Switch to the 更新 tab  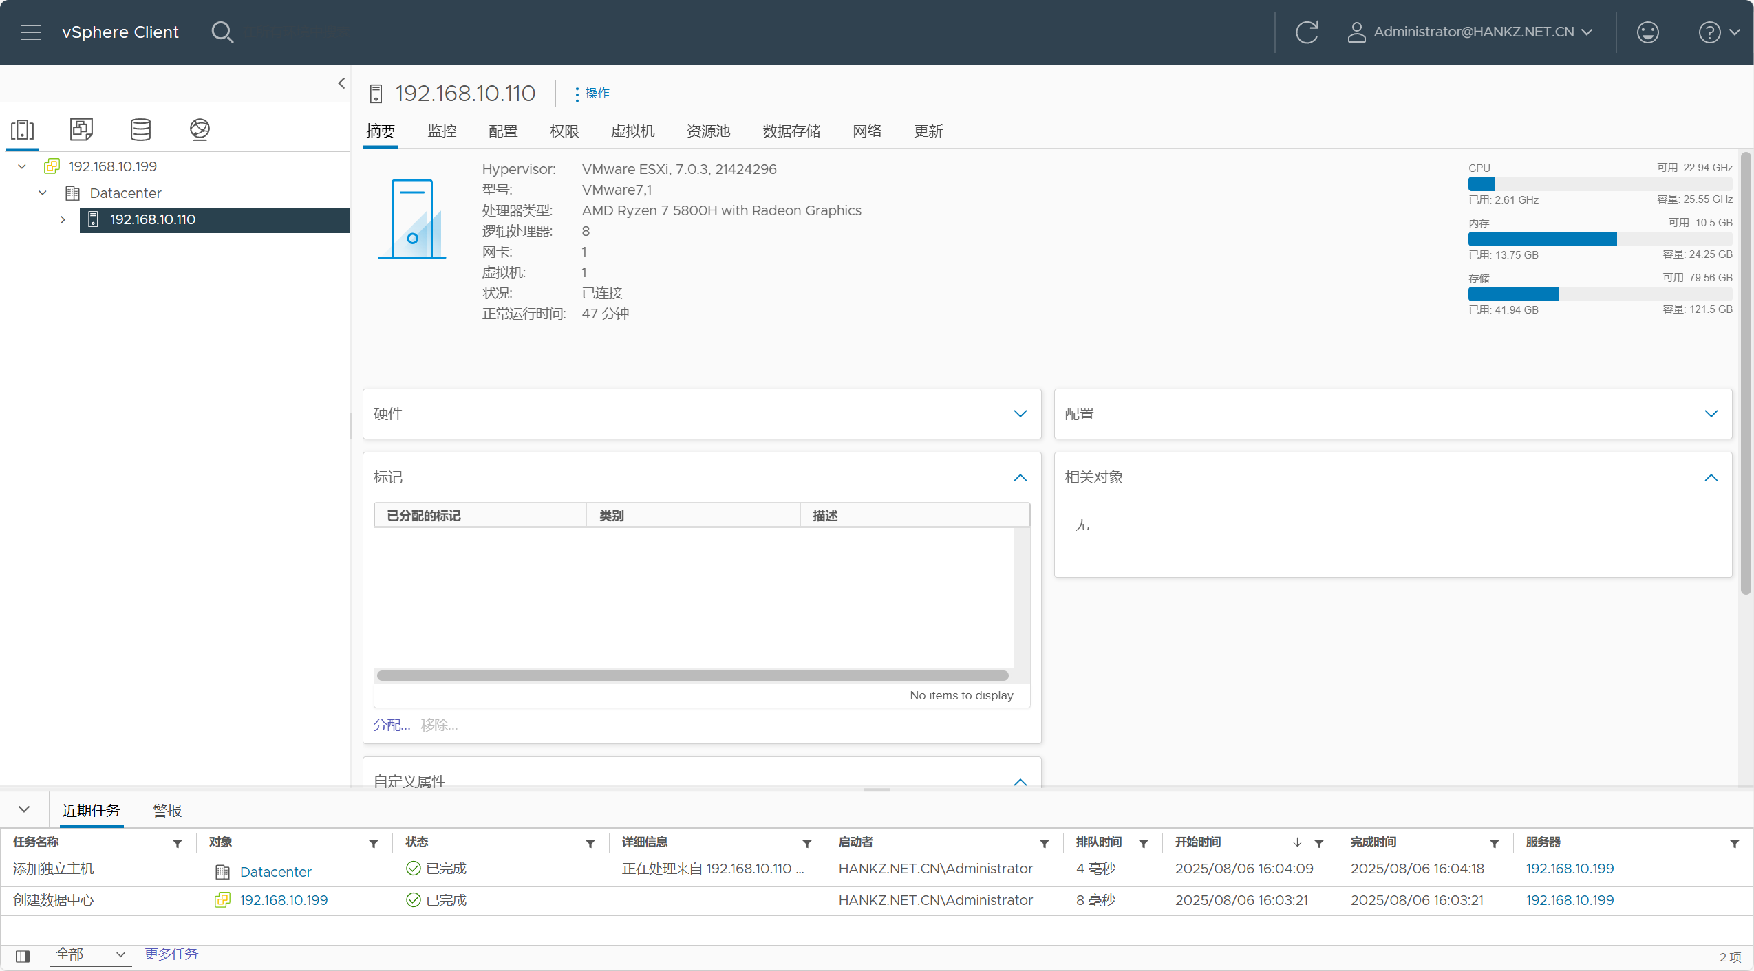tap(928, 131)
